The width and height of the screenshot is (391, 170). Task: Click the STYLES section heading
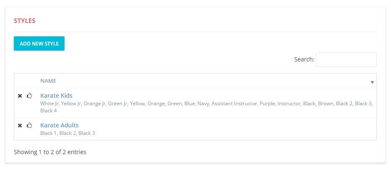tap(25, 20)
